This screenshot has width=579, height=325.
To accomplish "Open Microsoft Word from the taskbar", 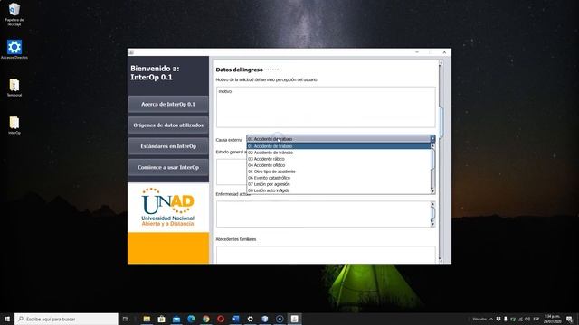I will click(x=235, y=319).
